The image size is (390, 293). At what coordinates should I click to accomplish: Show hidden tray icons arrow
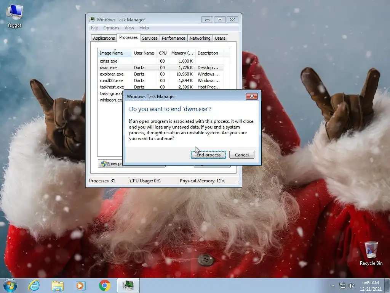(x=333, y=286)
